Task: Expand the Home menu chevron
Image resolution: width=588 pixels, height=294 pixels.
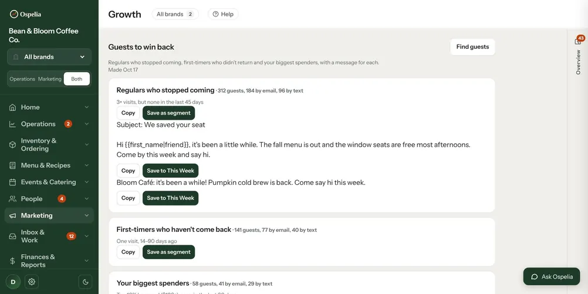Action: click(87, 107)
